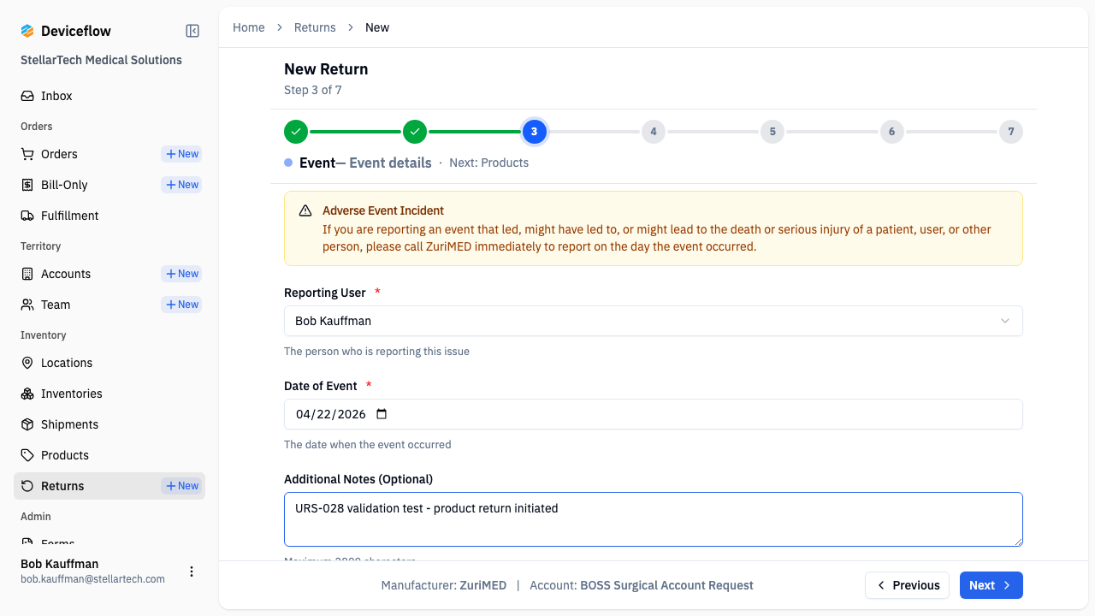Go back with the Previous button
Screen dimensions: 1095x616
[907, 585]
